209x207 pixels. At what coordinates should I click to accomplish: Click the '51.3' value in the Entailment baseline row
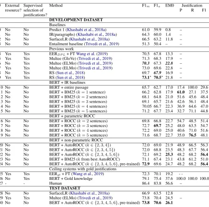pos(146,44)
